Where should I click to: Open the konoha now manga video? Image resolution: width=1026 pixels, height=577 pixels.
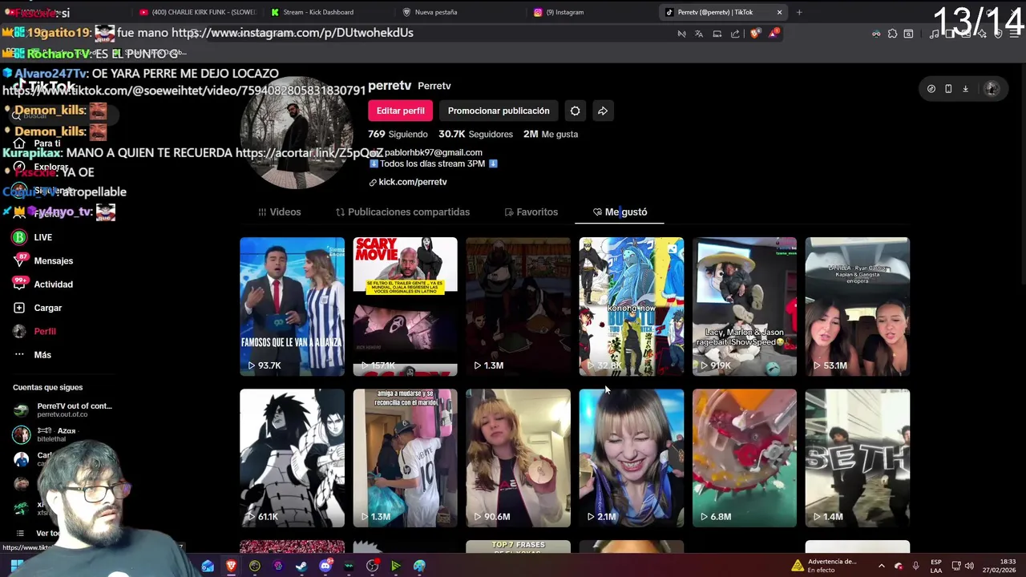(631, 306)
